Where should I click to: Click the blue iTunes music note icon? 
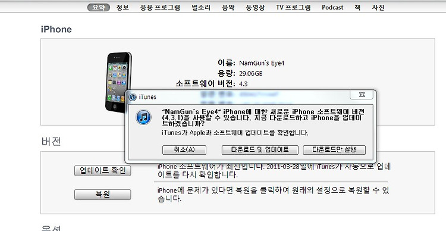[x=143, y=117]
